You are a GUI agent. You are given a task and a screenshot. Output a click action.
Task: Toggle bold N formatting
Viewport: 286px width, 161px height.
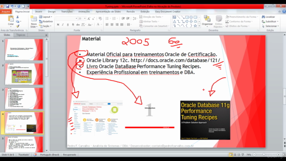[58, 25]
